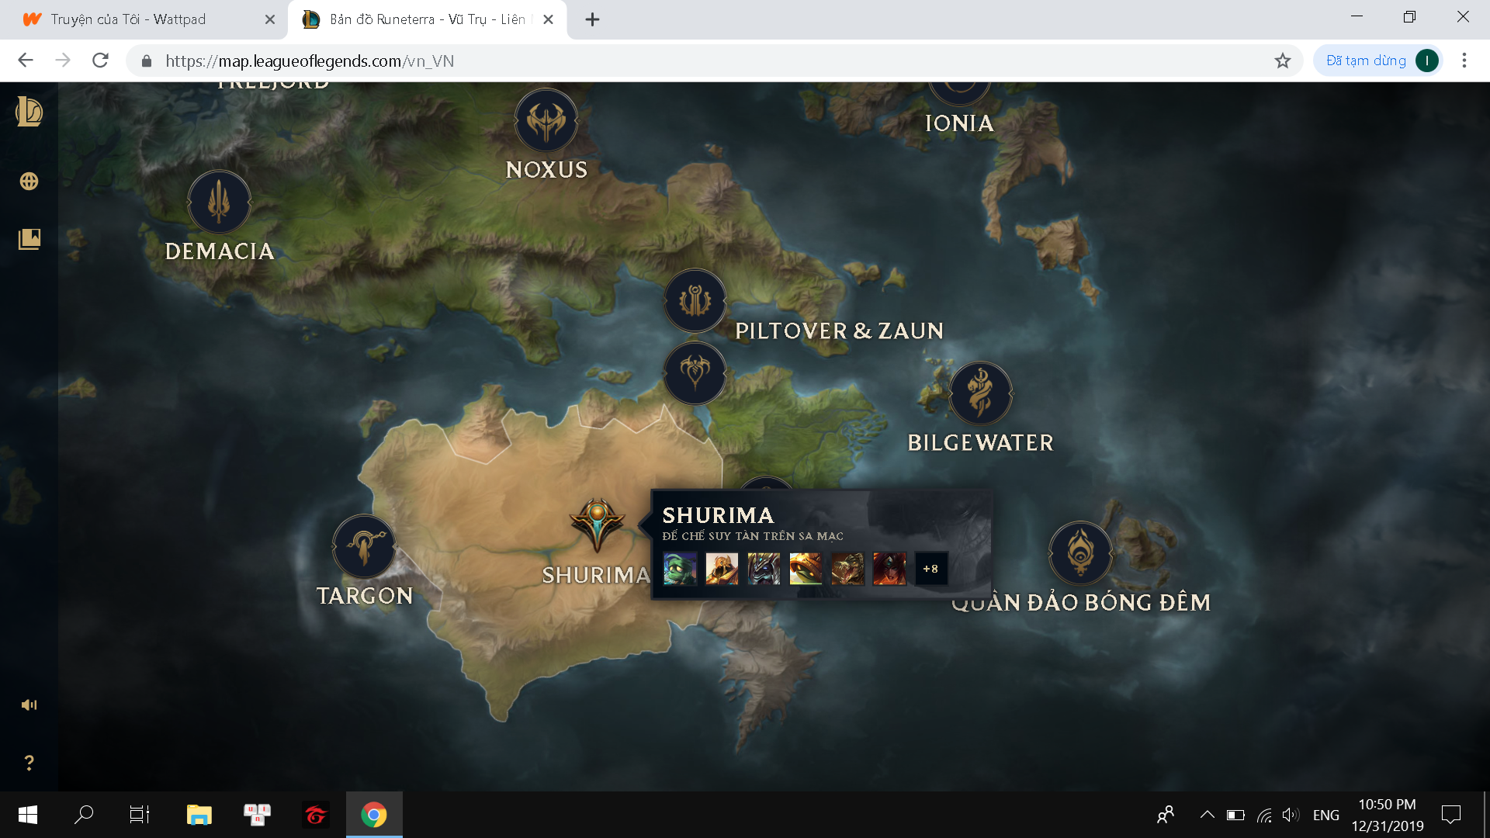Viewport: 1490px width, 838px height.
Task: Select the Demacia region emblem
Action: pyautogui.click(x=219, y=202)
